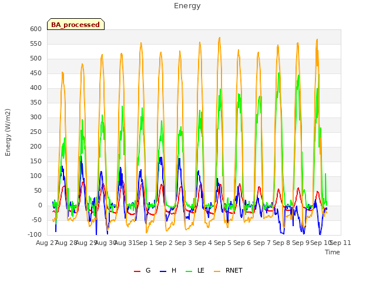Click the blue H legend line marker
Screen dimensions: 376x282
point(163,271)
